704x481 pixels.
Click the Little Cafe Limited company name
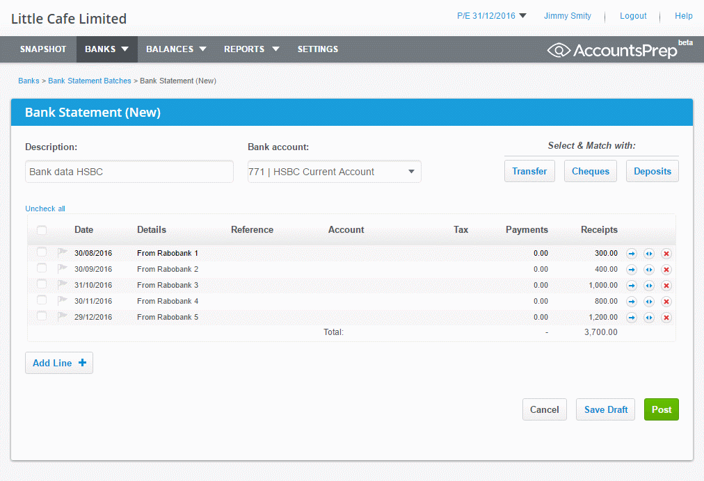pos(69,19)
